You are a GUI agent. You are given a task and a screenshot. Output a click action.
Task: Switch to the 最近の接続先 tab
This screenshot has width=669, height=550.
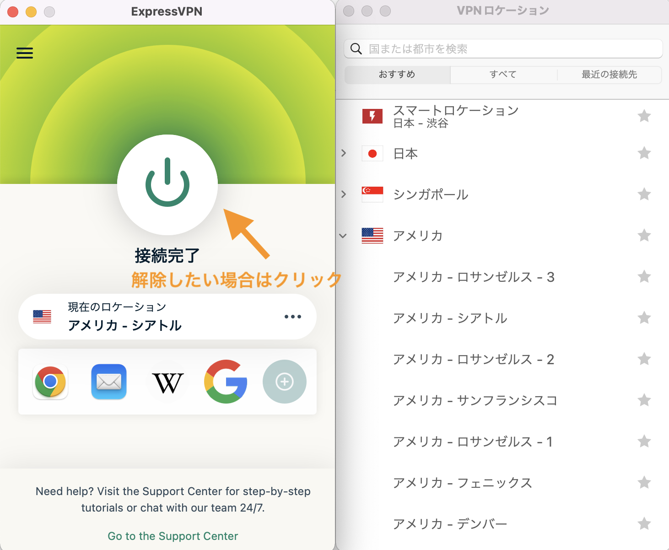pos(610,75)
